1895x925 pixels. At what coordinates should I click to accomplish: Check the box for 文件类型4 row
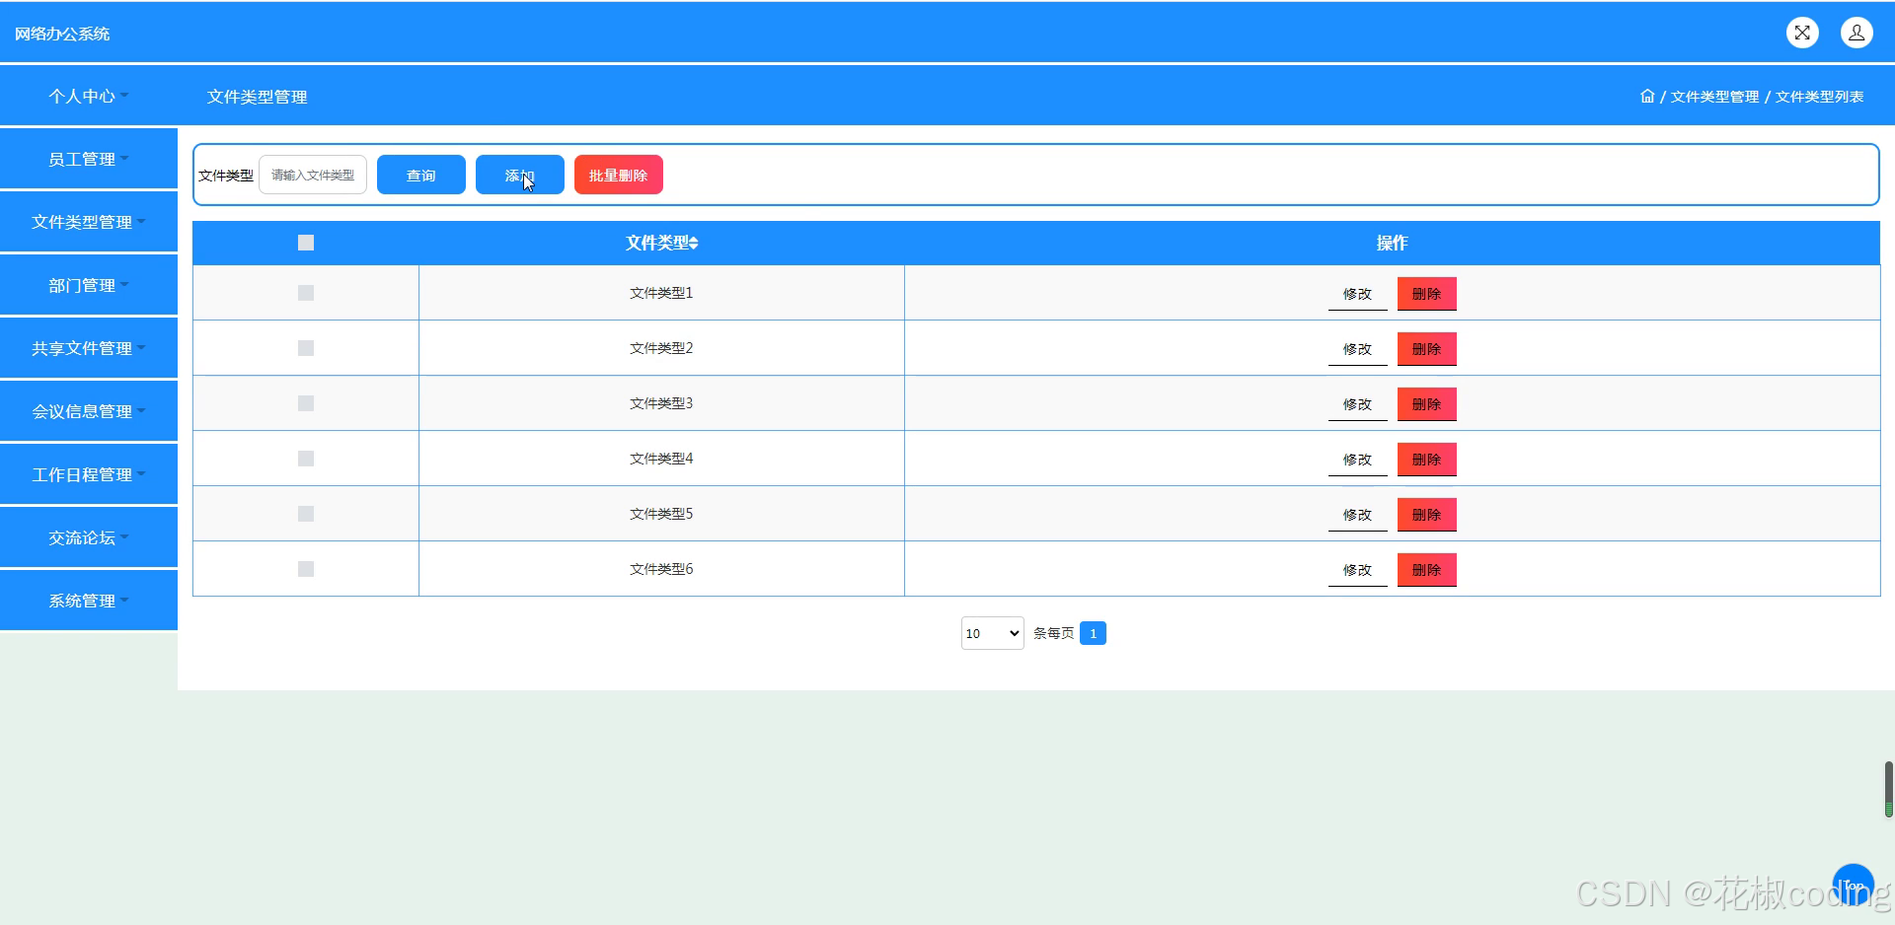pyautogui.click(x=306, y=459)
